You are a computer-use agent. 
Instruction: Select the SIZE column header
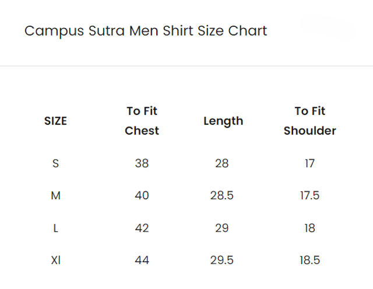[x=55, y=121]
